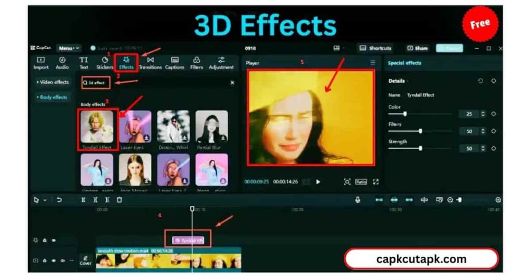
Task: Open the Filters tab
Action: click(197, 63)
